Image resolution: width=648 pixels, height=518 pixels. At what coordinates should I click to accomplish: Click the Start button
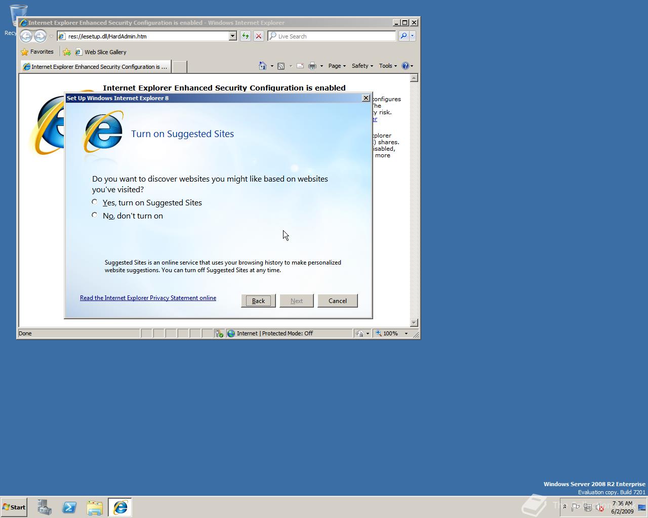pyautogui.click(x=14, y=507)
